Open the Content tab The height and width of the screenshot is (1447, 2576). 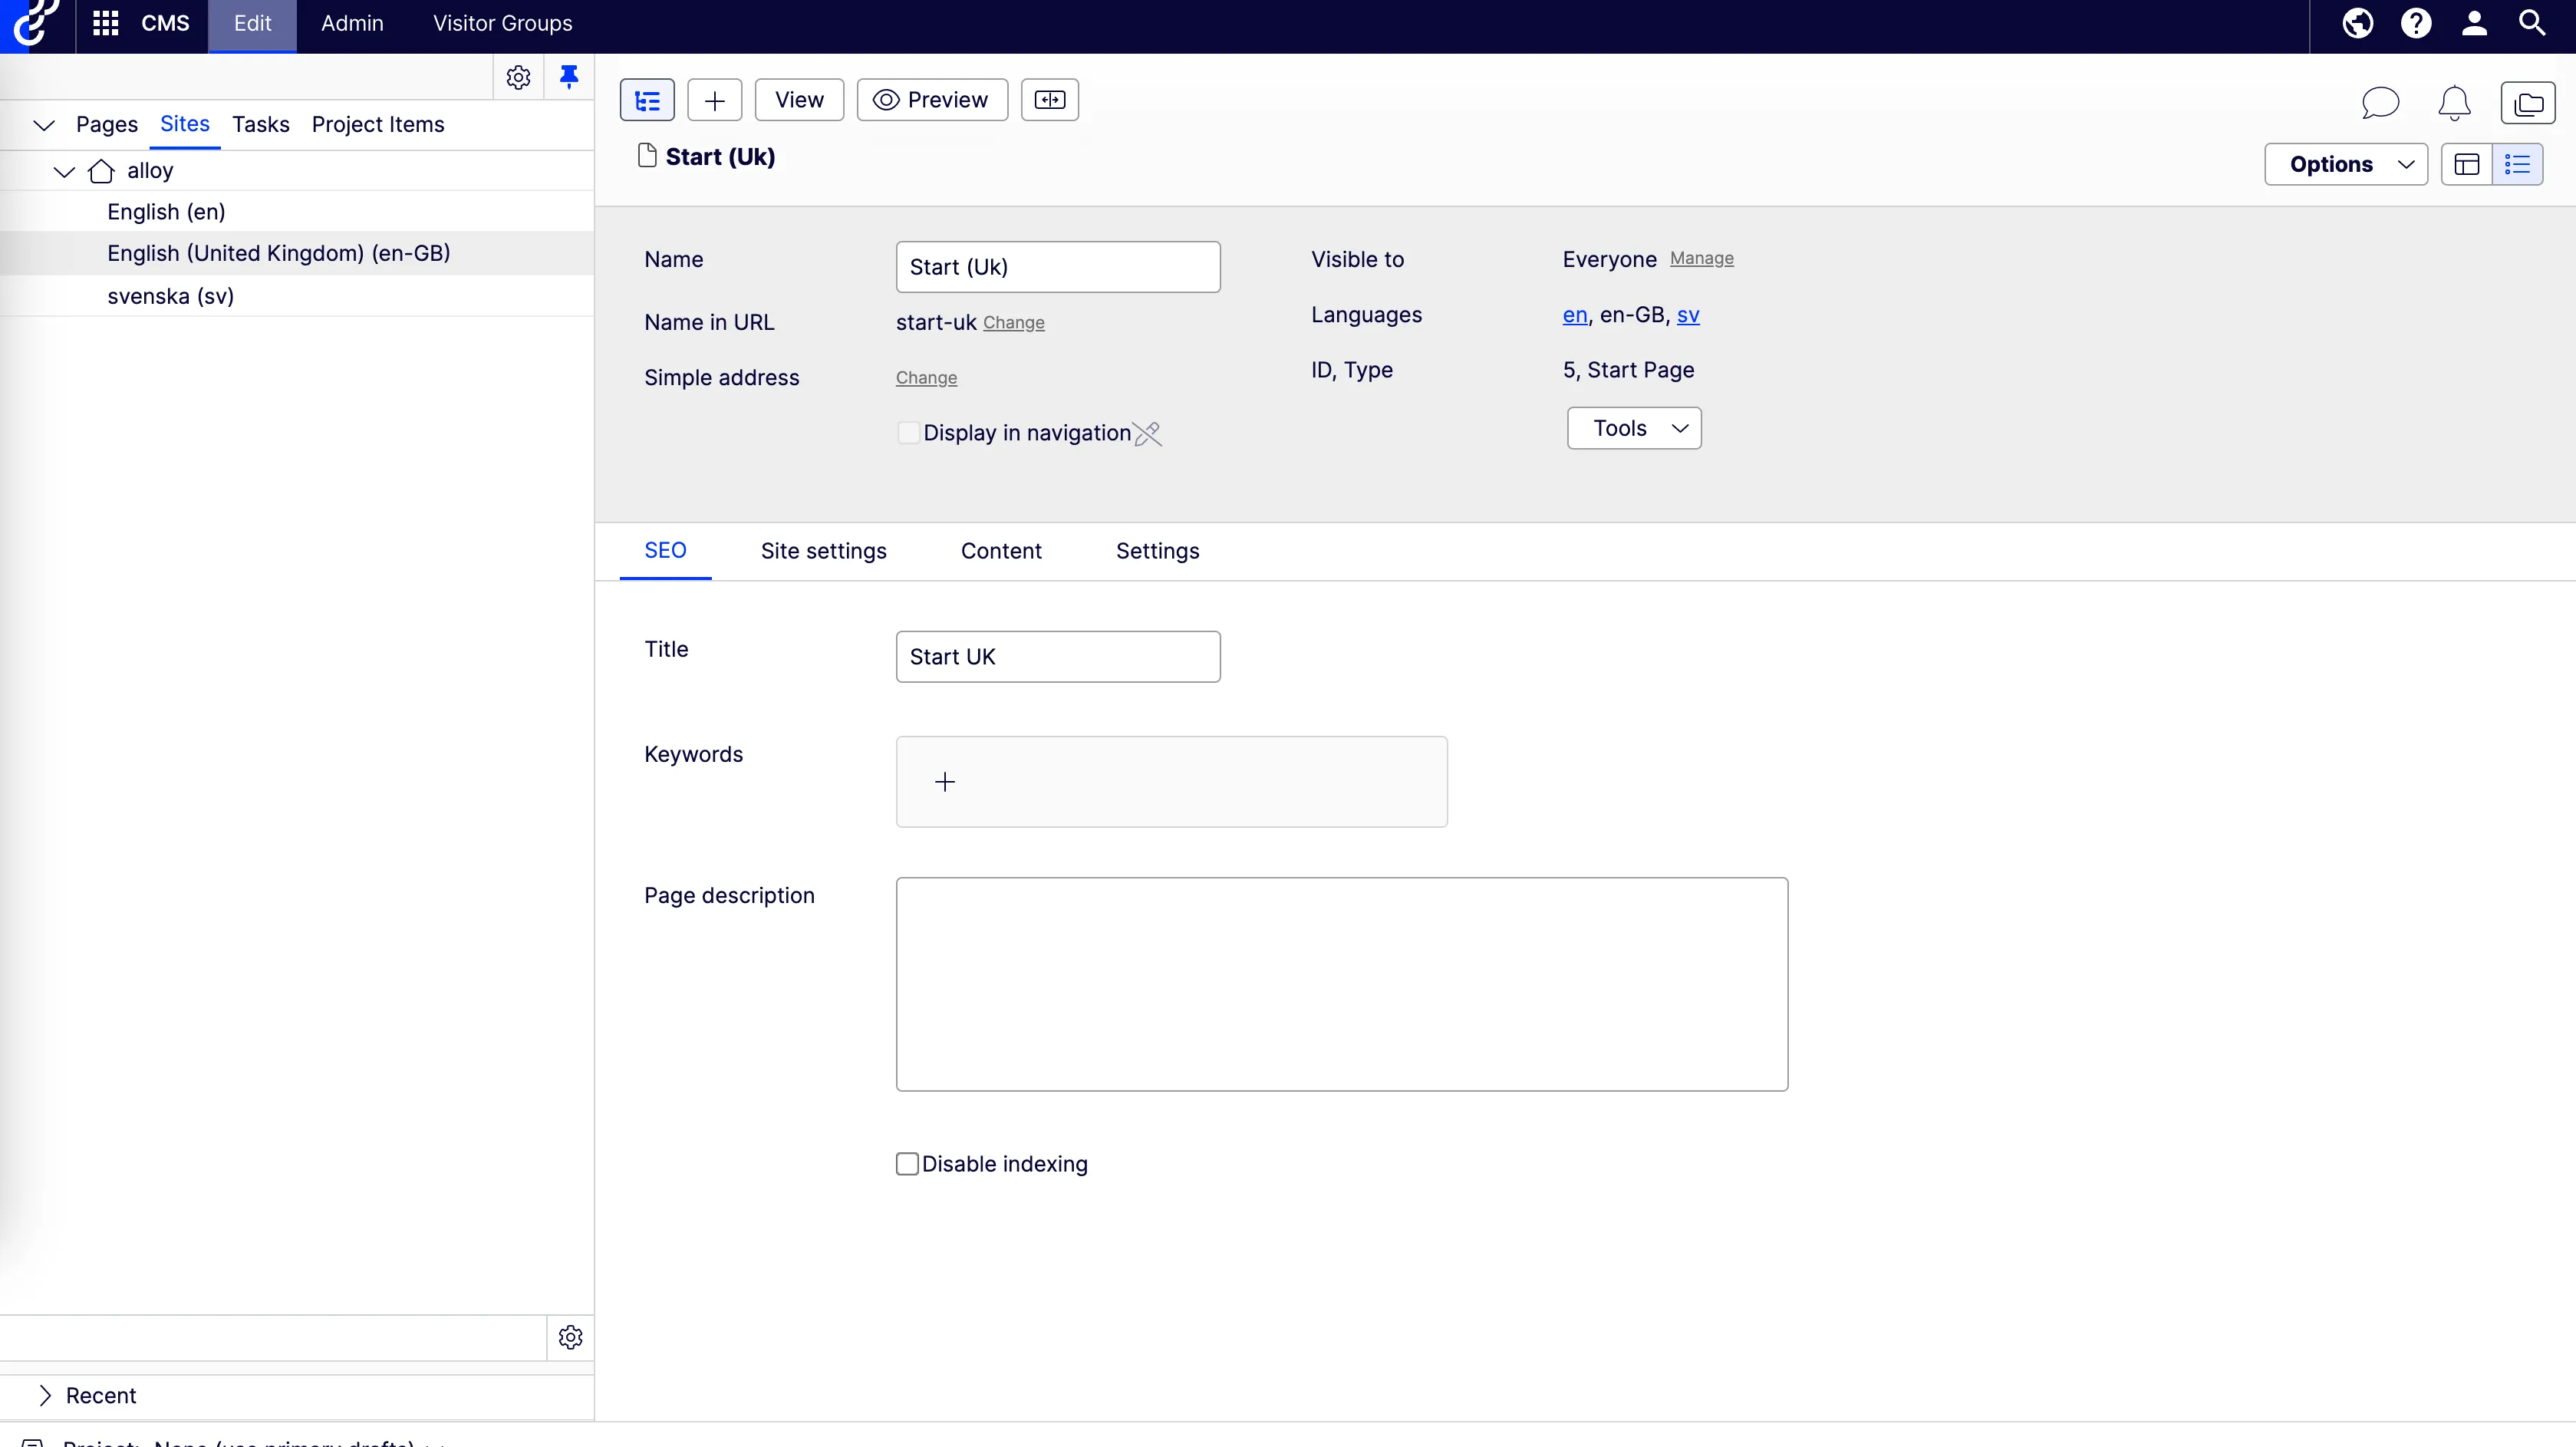pyautogui.click(x=1001, y=551)
